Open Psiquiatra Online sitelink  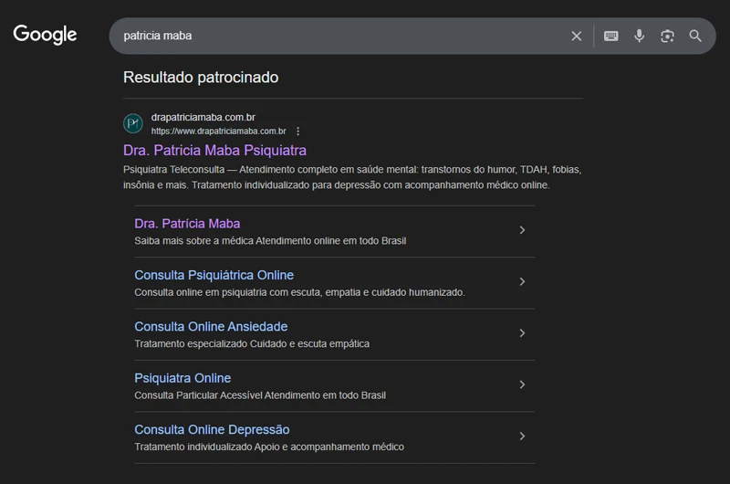point(182,378)
